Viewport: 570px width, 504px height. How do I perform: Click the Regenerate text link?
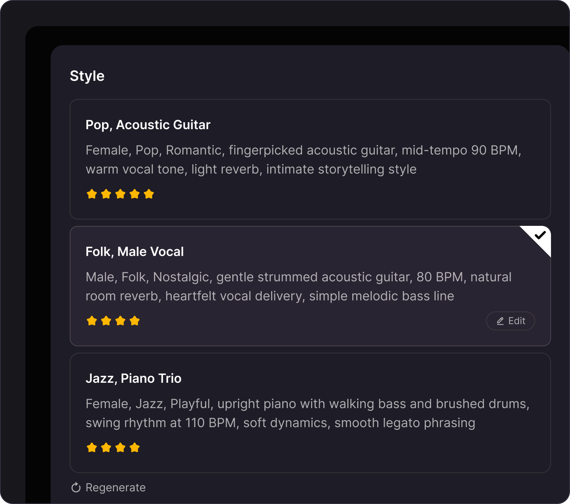[116, 488]
